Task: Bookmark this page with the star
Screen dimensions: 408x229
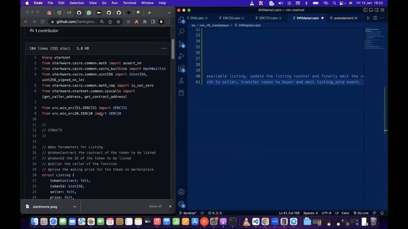Action: (119, 22)
